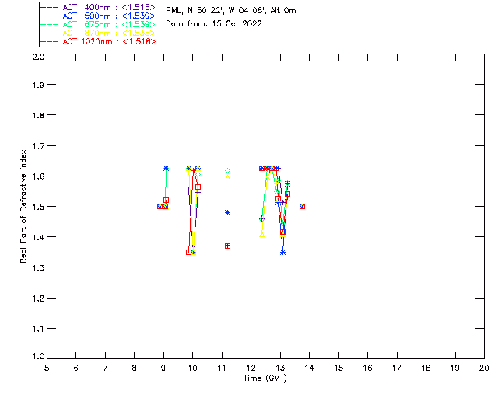Viewport: 498px width, 398px height.
Task: Click the y-axis tick label 2.0
Action: pyautogui.click(x=38, y=57)
